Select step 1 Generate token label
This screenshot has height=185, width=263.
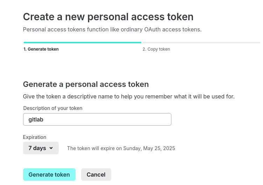41,49
